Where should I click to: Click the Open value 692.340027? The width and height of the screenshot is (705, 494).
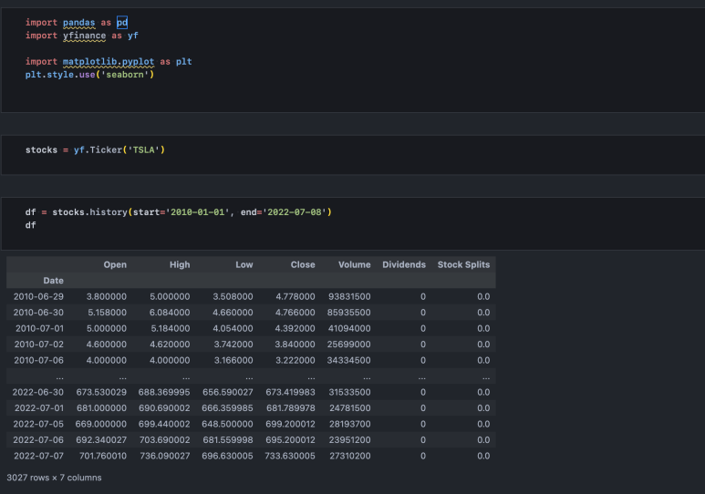pyautogui.click(x=101, y=440)
